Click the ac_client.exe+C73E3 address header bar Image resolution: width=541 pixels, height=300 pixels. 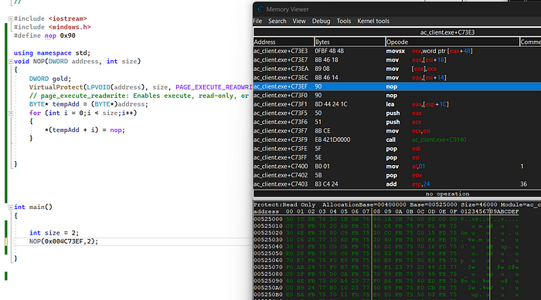tap(397, 32)
